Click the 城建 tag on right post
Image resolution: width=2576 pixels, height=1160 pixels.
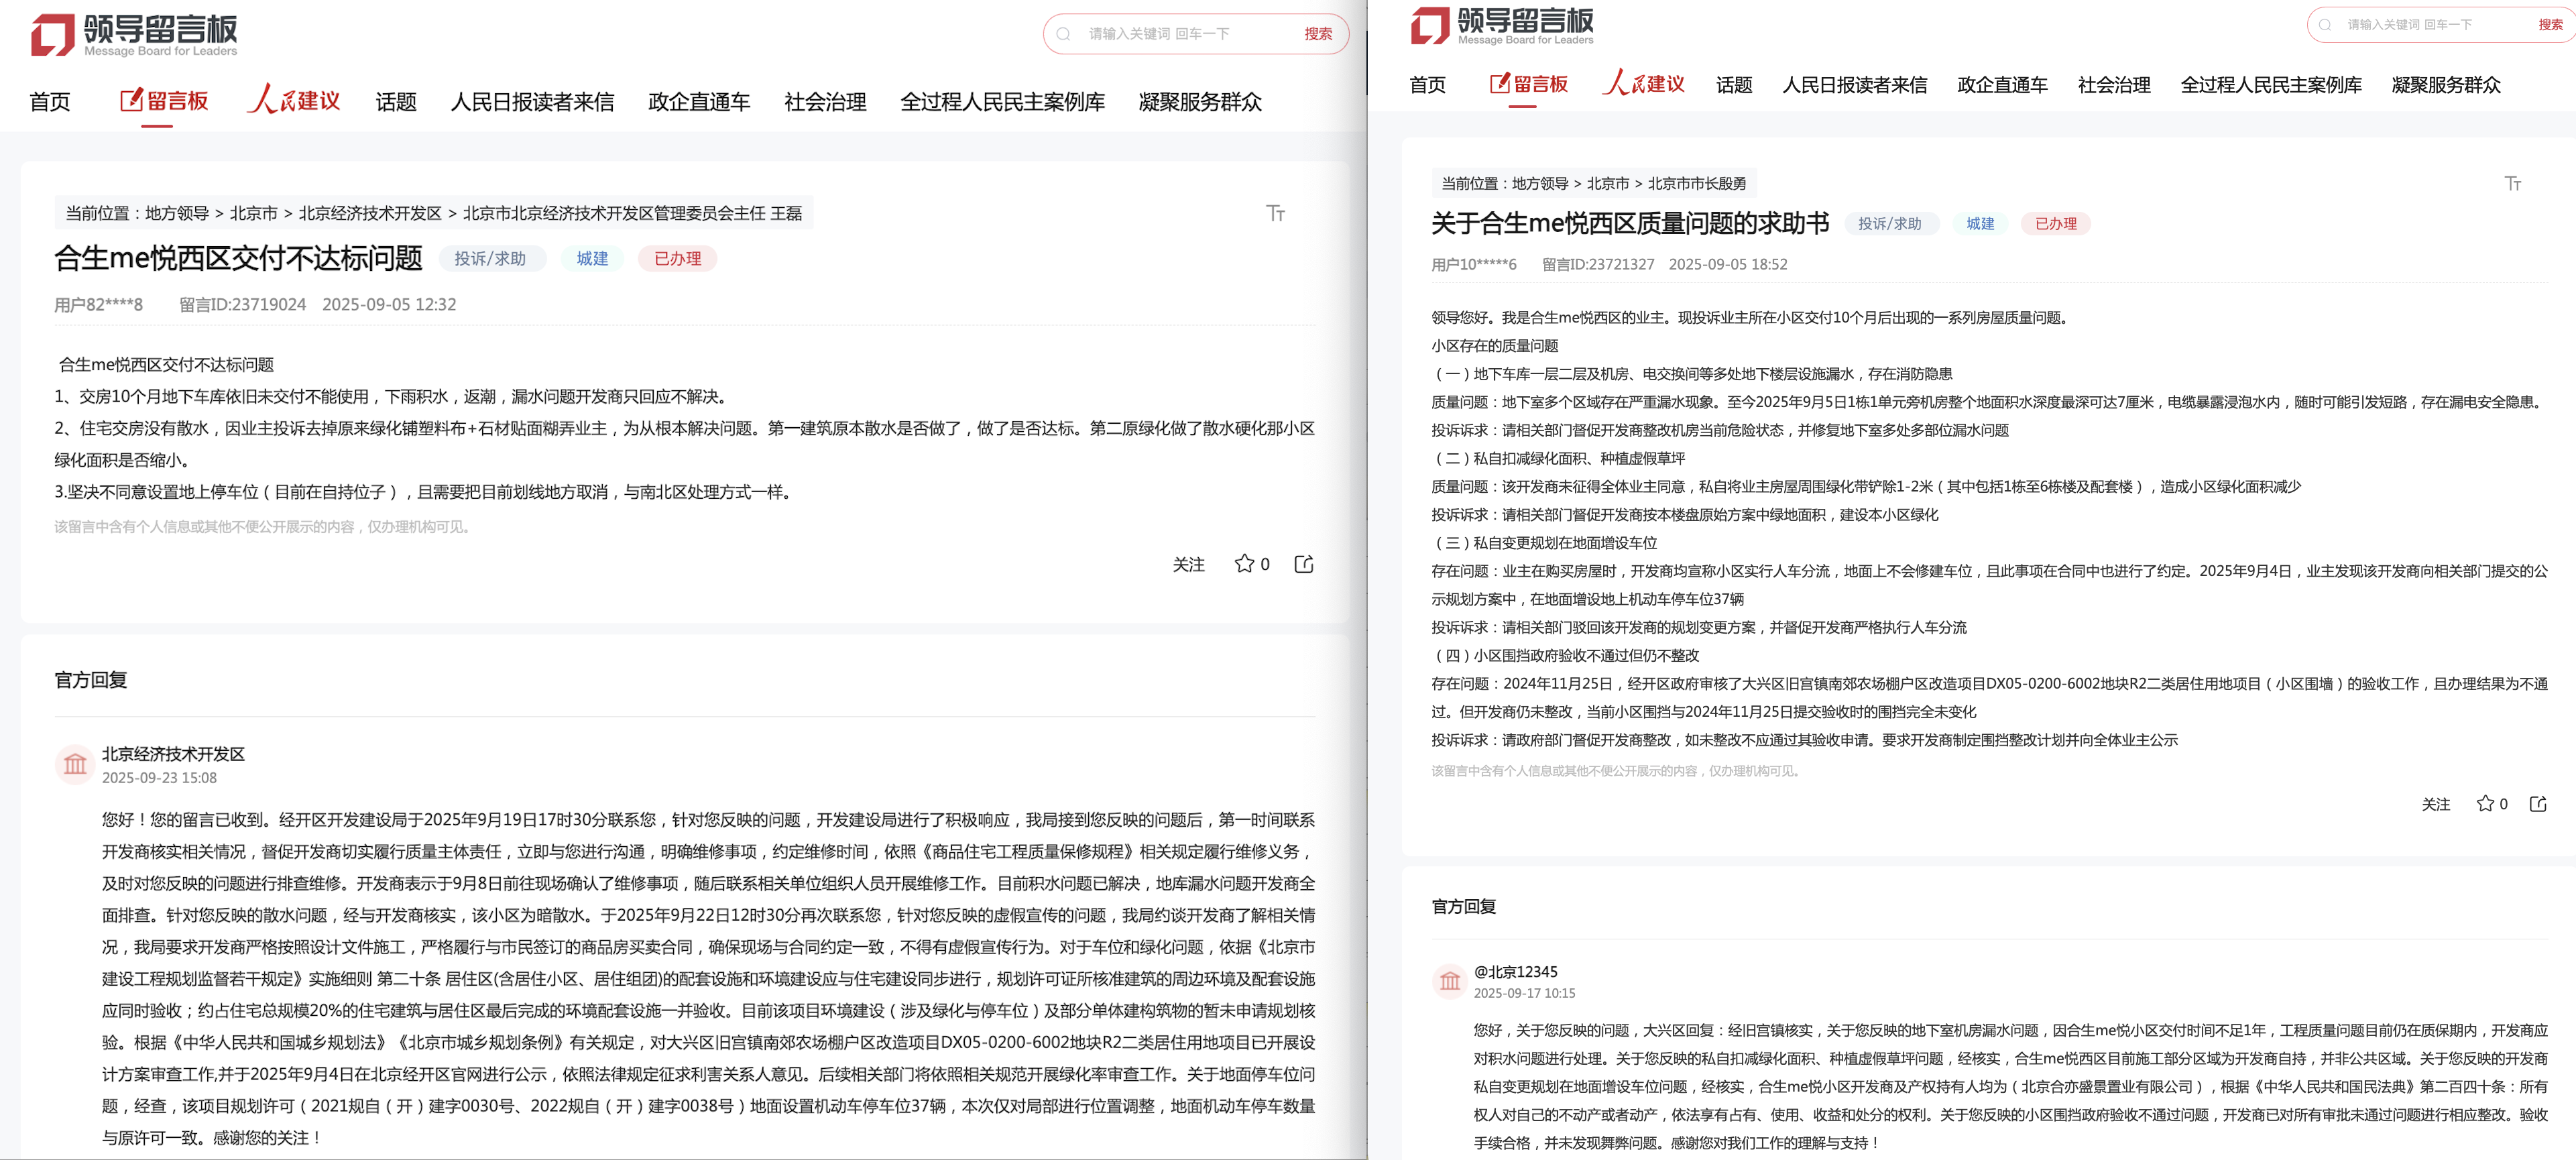pos(1979,223)
